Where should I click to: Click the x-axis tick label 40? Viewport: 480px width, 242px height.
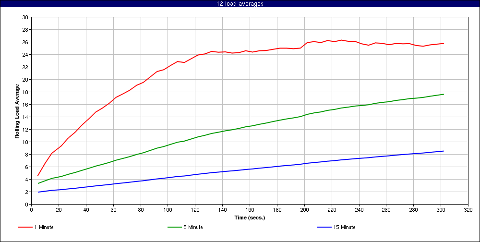click(x=86, y=210)
